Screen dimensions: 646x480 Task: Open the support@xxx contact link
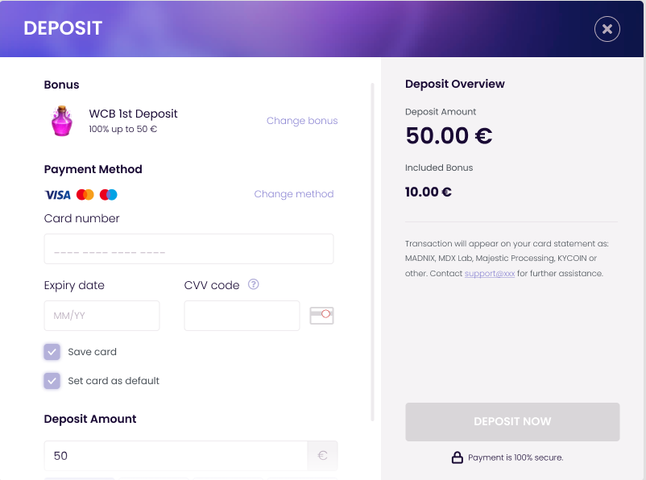(489, 274)
